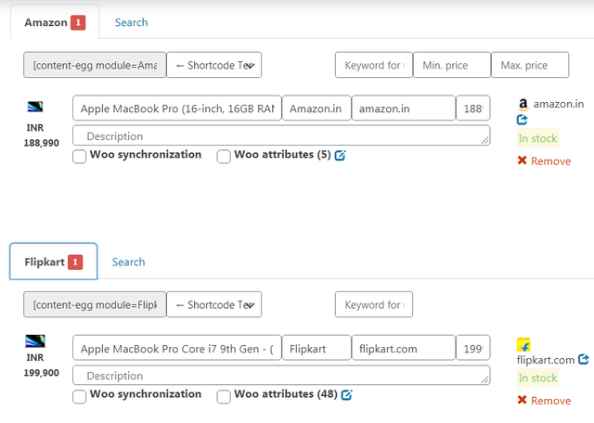Screen dimensions: 594x423
Task: Click the flipkart.com merchant label text
Action: pyautogui.click(x=546, y=360)
